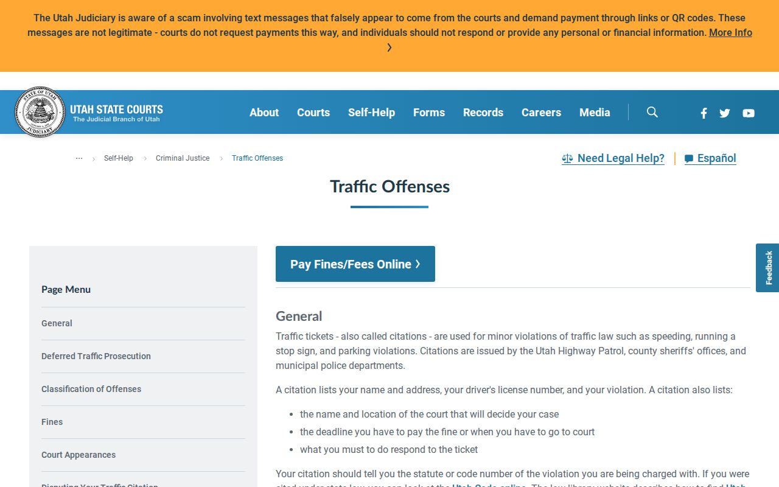
Task: Jump to Fines in Page Menu
Action: click(x=52, y=422)
